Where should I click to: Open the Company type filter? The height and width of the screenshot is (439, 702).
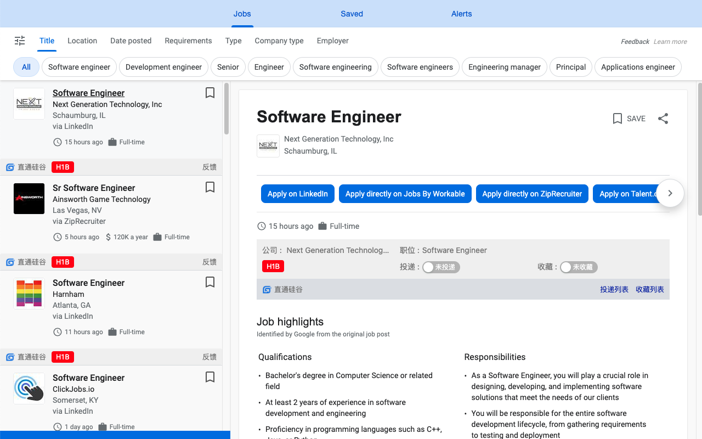pos(279,41)
